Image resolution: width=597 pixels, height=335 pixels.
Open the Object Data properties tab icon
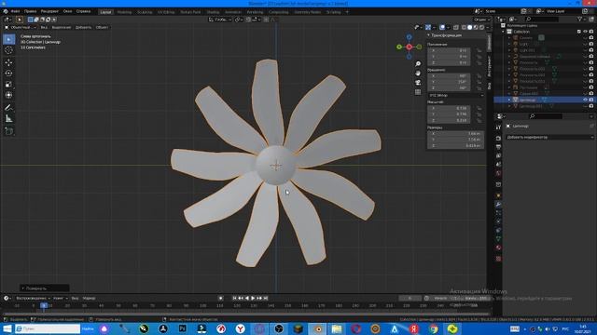coord(498,239)
